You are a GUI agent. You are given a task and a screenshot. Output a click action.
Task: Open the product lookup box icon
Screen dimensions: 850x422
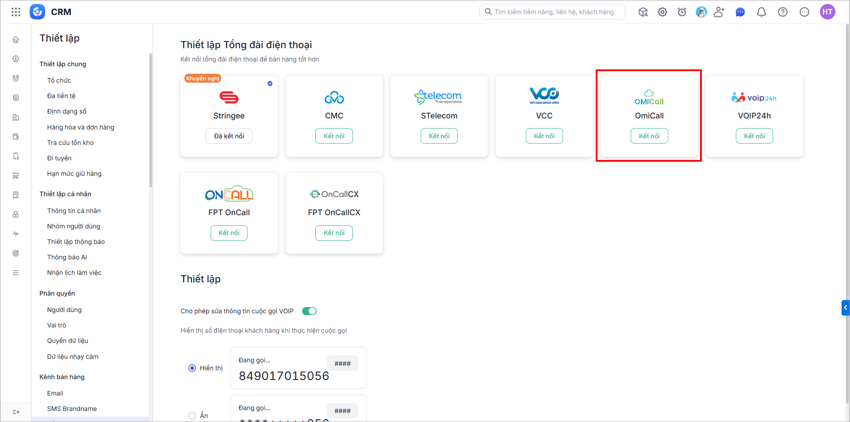pyautogui.click(x=643, y=12)
